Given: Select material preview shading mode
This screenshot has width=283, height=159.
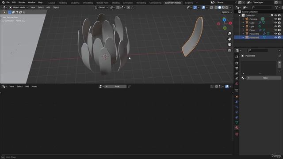Looking at the screenshot, I should point(223,8).
